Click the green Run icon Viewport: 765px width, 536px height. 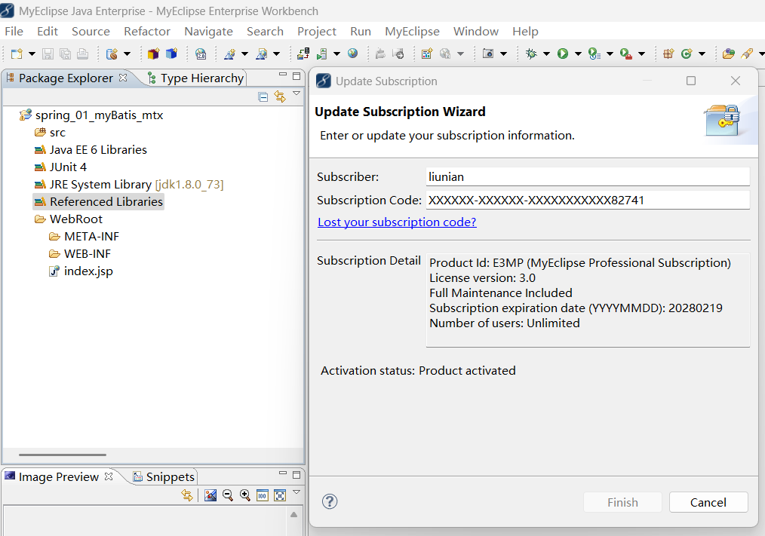click(563, 54)
